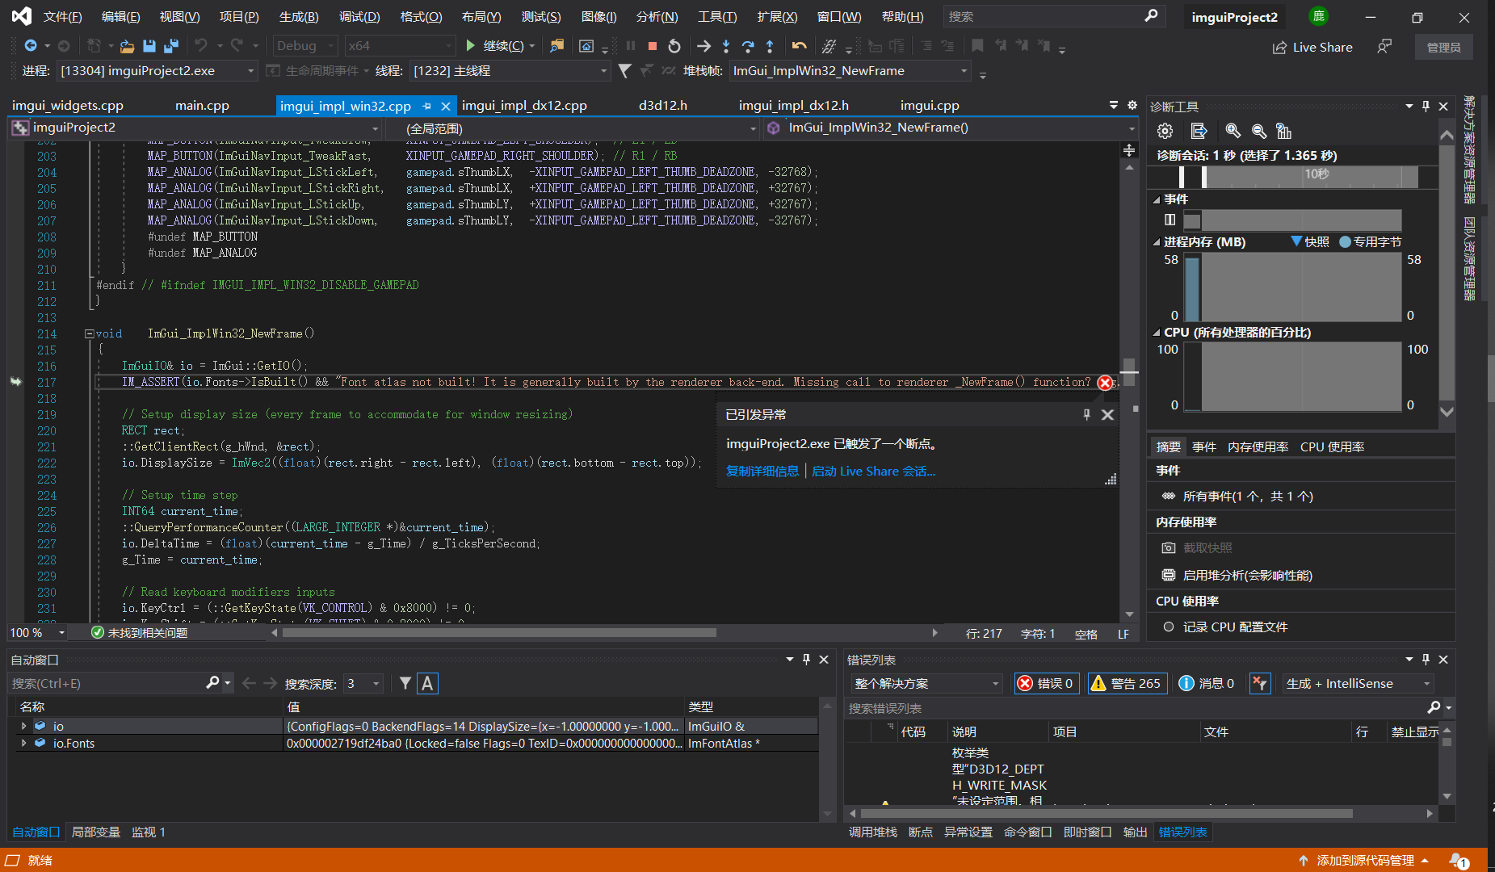Stop debugging with the red square icon
1495x872 pixels.
click(653, 46)
